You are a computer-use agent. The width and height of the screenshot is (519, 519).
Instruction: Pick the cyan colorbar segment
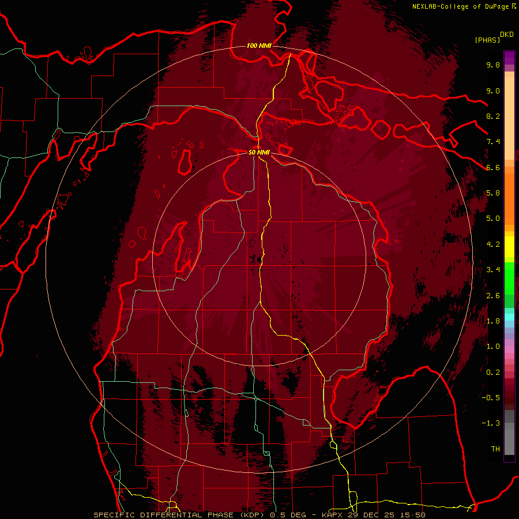click(509, 317)
